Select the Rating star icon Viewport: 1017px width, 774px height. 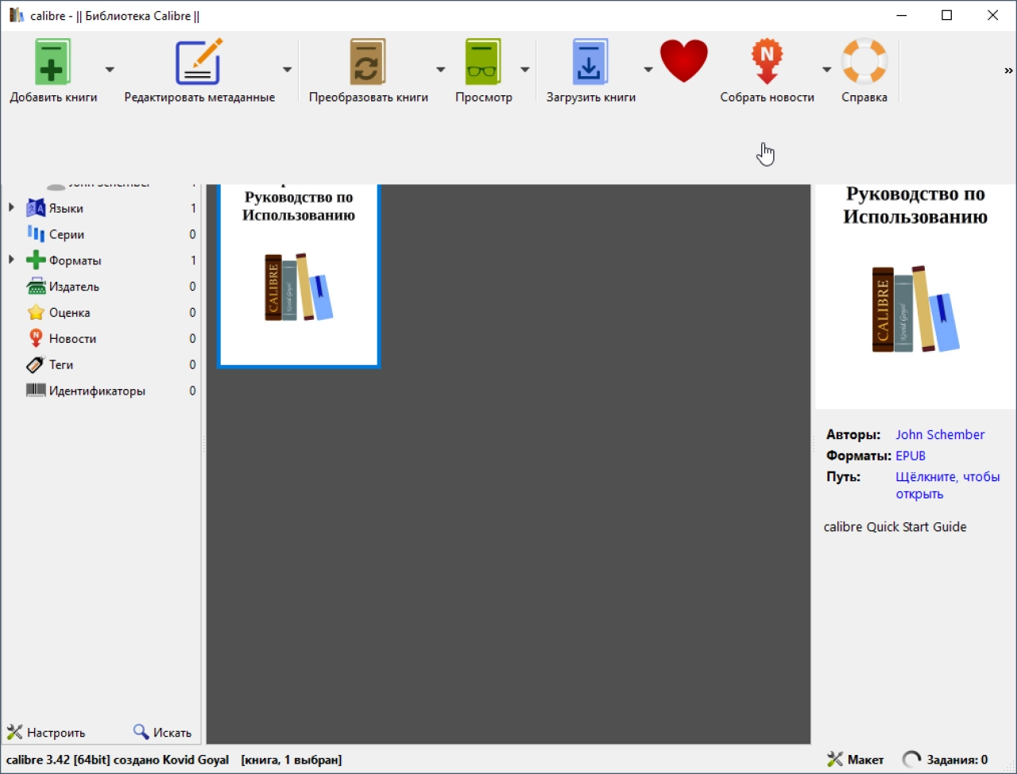click(36, 313)
